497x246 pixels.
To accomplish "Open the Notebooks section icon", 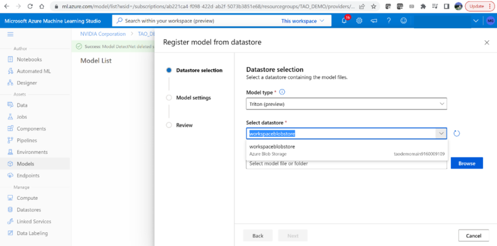I will tap(11, 59).
